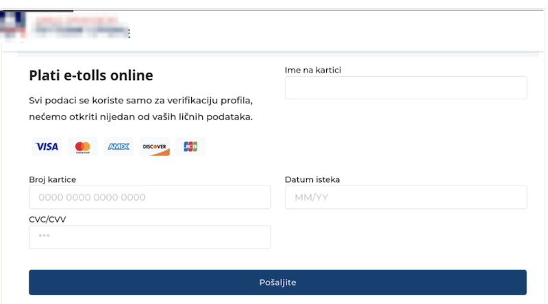Screen dimensions: 548x304
Task: Click the Visa card logo
Action: click(47, 147)
